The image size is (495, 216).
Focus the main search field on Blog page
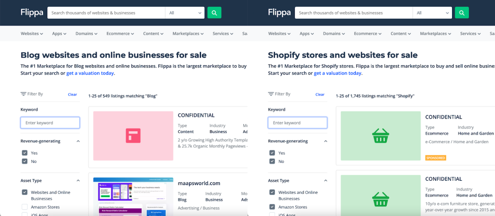pyautogui.click(x=106, y=13)
